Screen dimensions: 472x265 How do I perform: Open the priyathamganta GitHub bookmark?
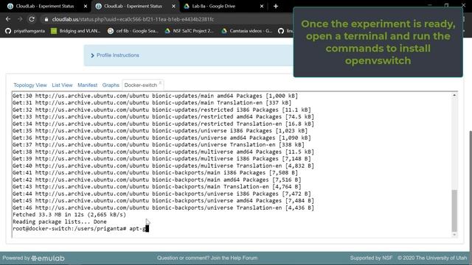[x=25, y=31]
